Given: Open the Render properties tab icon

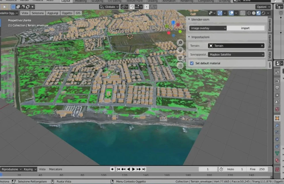Looking at the screenshot, I should point(277,81).
